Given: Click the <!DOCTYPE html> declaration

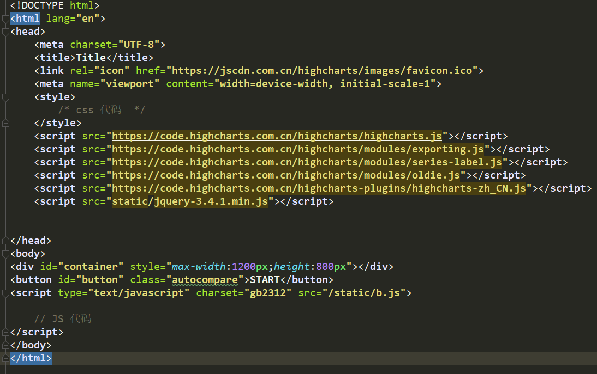Looking at the screenshot, I should pyautogui.click(x=55, y=5).
